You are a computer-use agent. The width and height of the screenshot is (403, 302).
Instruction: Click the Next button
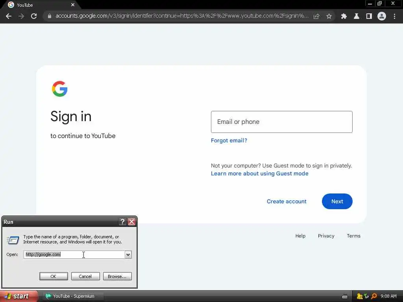[x=337, y=201]
